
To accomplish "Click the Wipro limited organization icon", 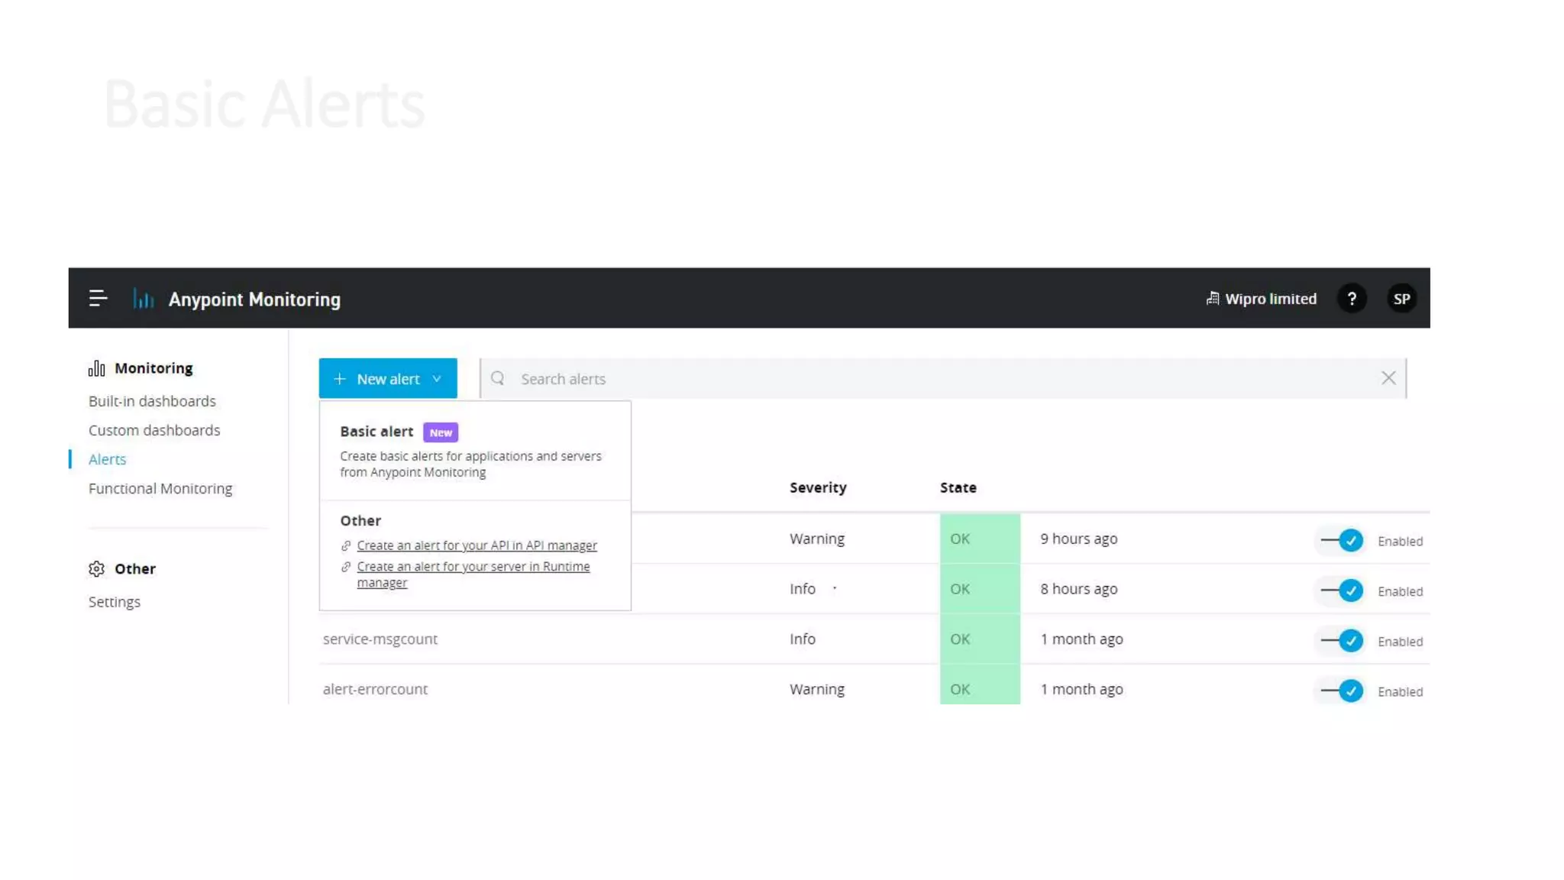I will [x=1212, y=299].
